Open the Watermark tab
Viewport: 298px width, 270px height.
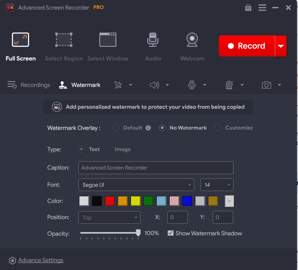pyautogui.click(x=79, y=85)
